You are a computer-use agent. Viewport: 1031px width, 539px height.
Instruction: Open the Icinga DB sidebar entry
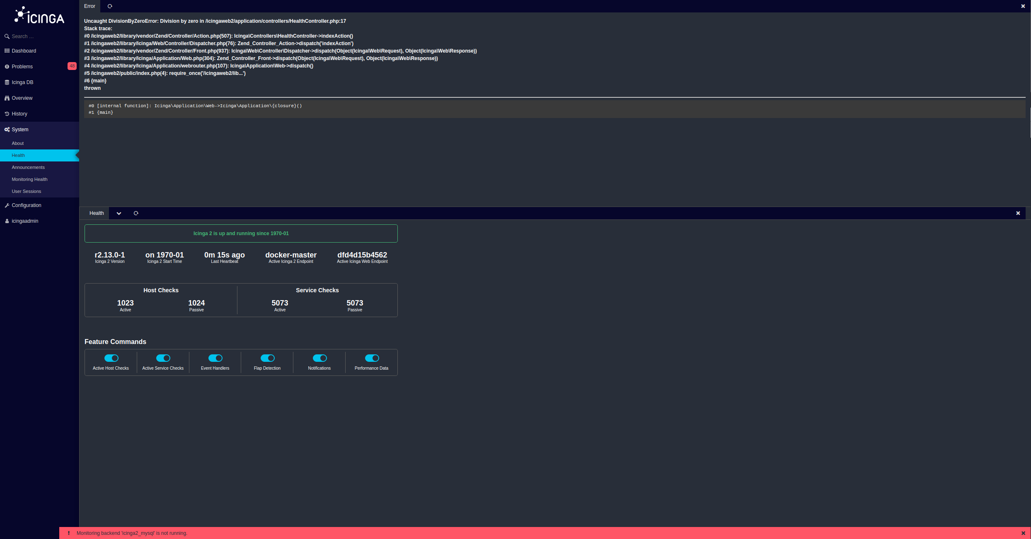coord(22,82)
